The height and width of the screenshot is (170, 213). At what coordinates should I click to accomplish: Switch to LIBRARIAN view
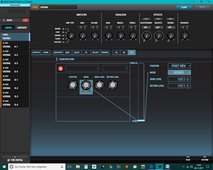pyautogui.click(x=22, y=28)
